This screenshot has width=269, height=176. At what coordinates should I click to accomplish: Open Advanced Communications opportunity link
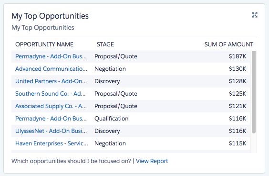point(51,69)
